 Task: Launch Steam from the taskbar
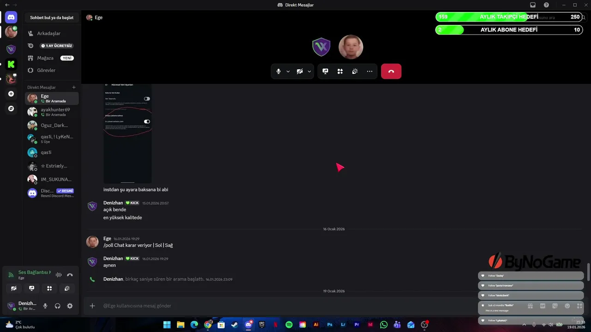coord(235,325)
